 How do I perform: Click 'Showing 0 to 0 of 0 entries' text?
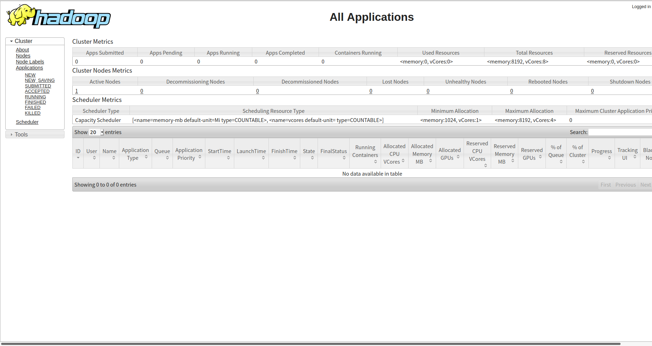[x=105, y=185]
